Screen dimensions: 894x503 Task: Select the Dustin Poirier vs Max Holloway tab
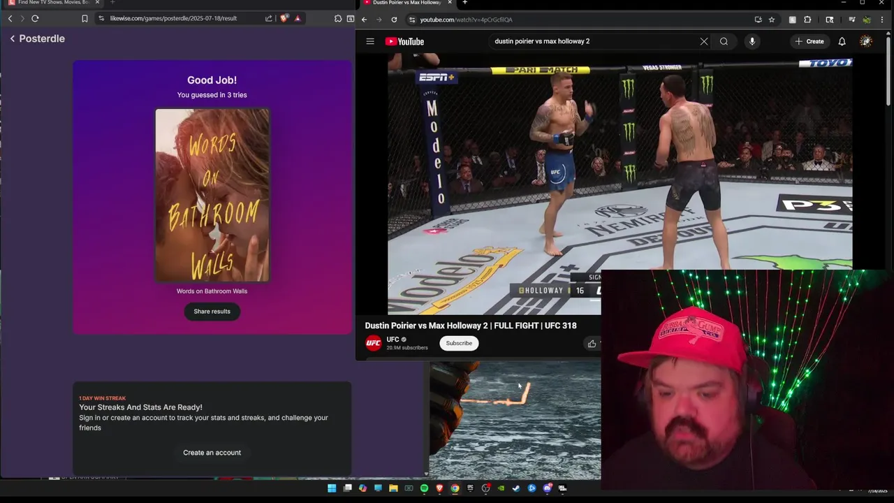point(406,3)
